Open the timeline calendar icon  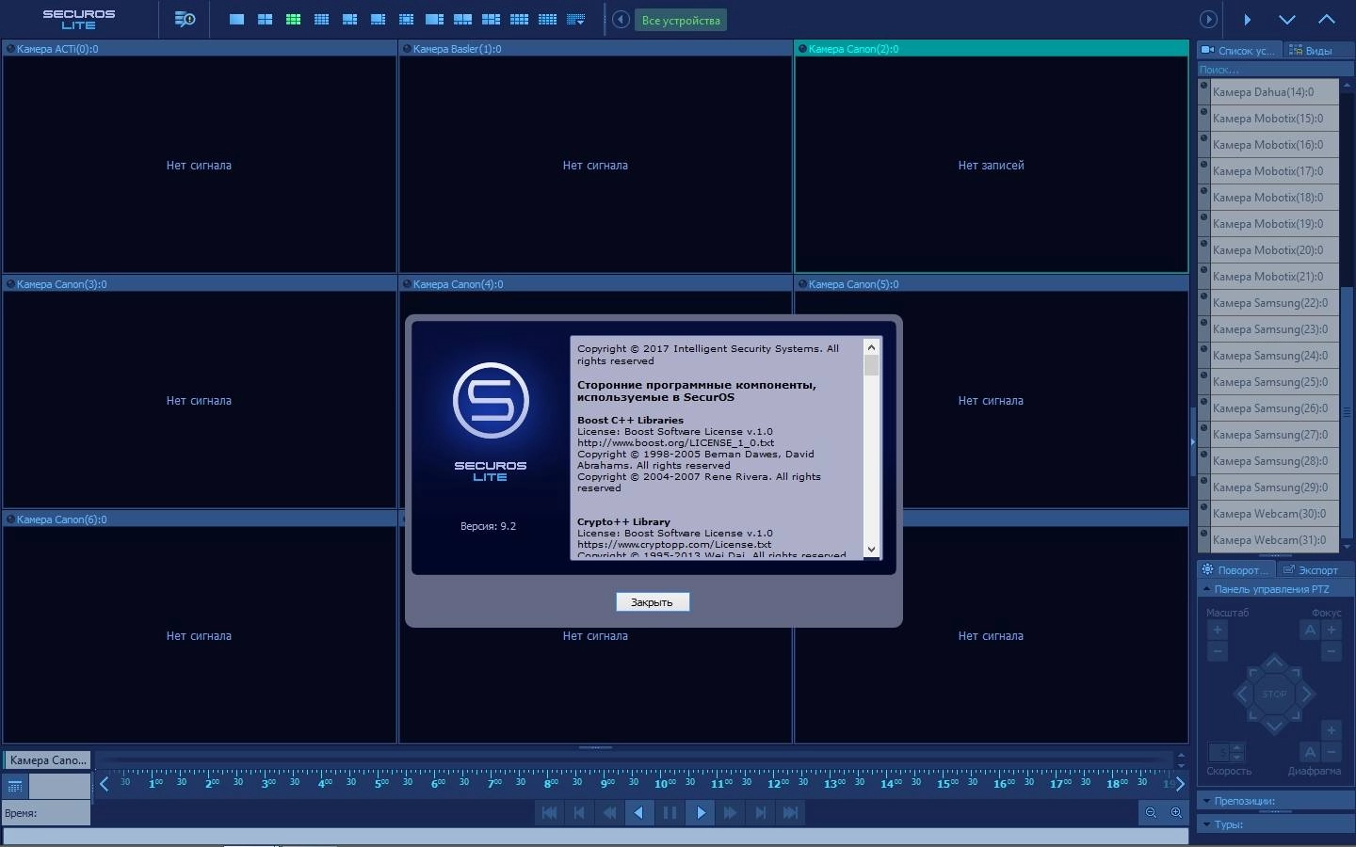(x=15, y=786)
